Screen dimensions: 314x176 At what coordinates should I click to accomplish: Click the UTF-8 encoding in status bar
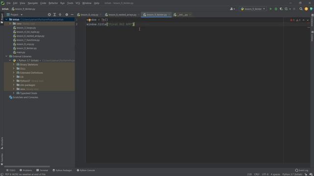pyautogui.click(x=265, y=174)
